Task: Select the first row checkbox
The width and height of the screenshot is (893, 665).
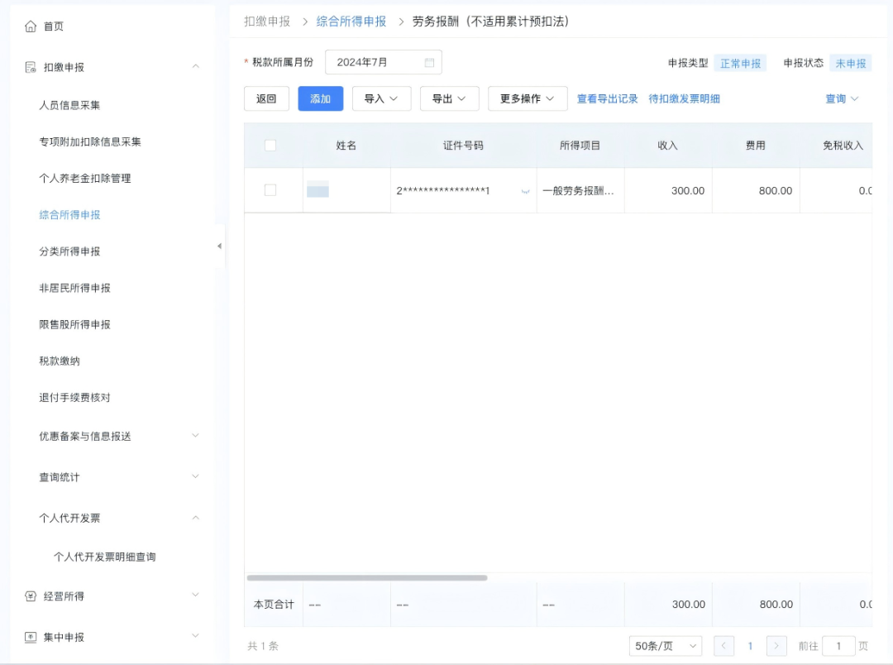Action: click(x=270, y=190)
